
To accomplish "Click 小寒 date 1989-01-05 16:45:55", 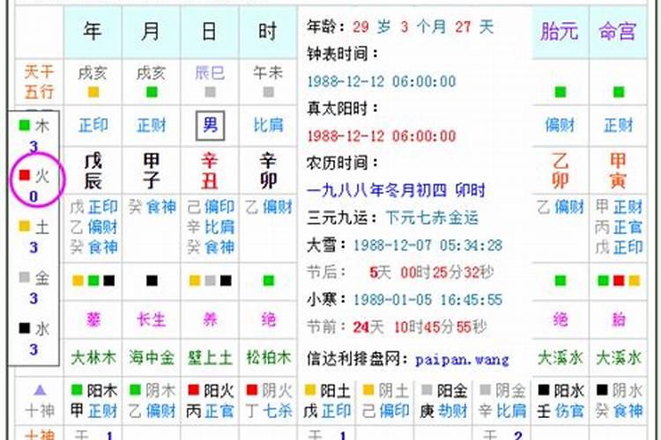I will [427, 300].
